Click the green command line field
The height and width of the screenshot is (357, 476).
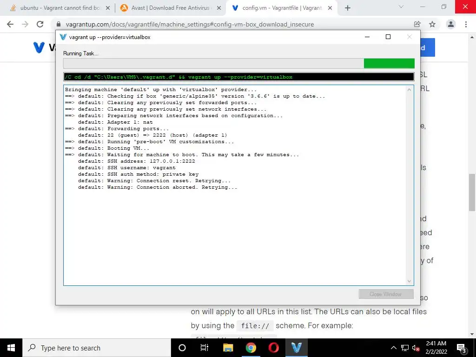coord(239,77)
